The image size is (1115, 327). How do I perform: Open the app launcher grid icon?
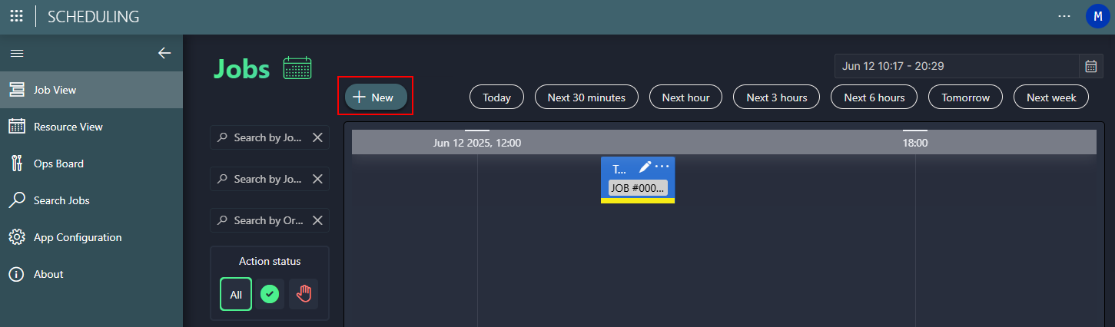(x=16, y=15)
